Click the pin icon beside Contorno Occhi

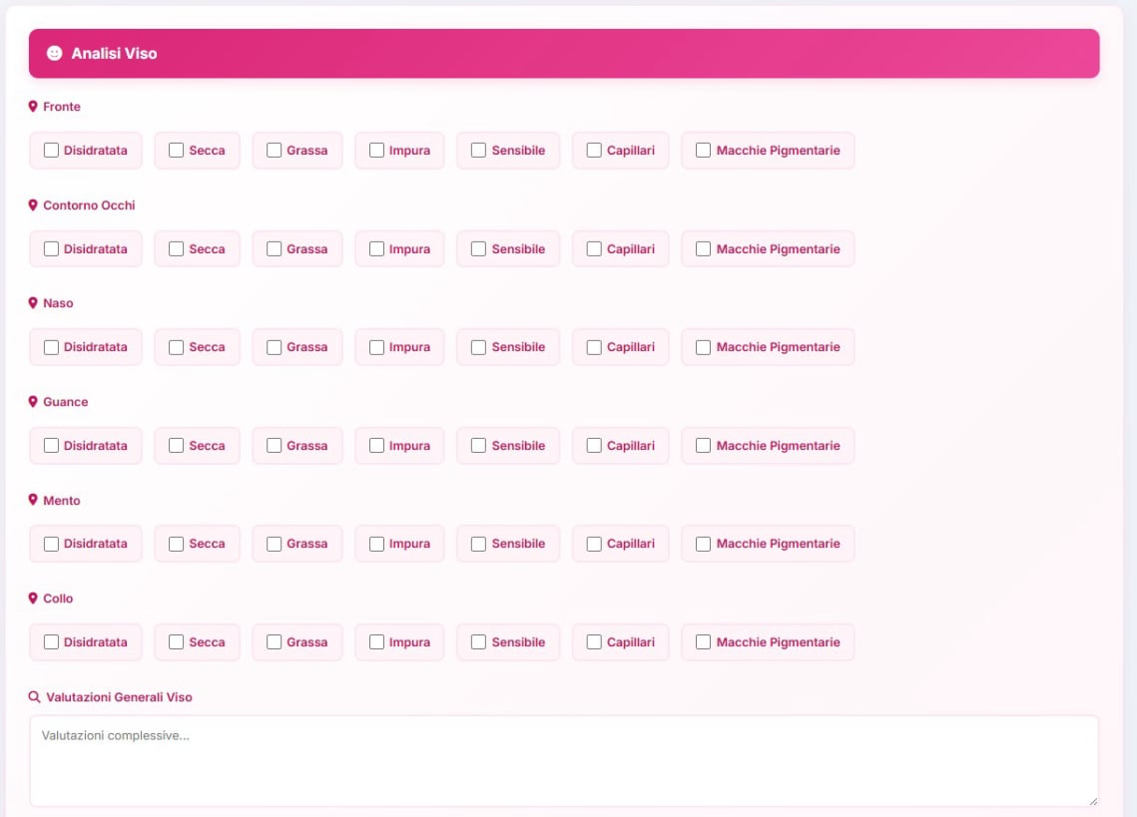33,205
